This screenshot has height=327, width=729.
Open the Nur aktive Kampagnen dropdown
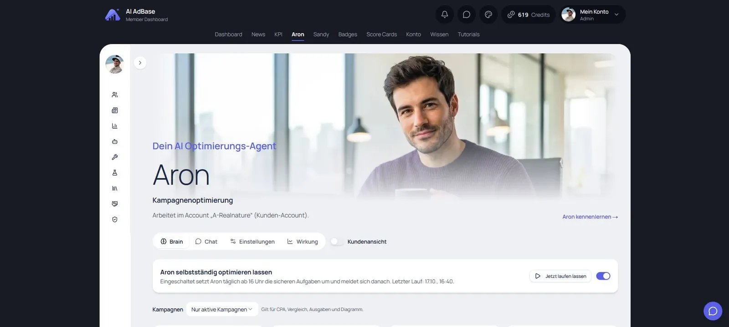pos(222,310)
